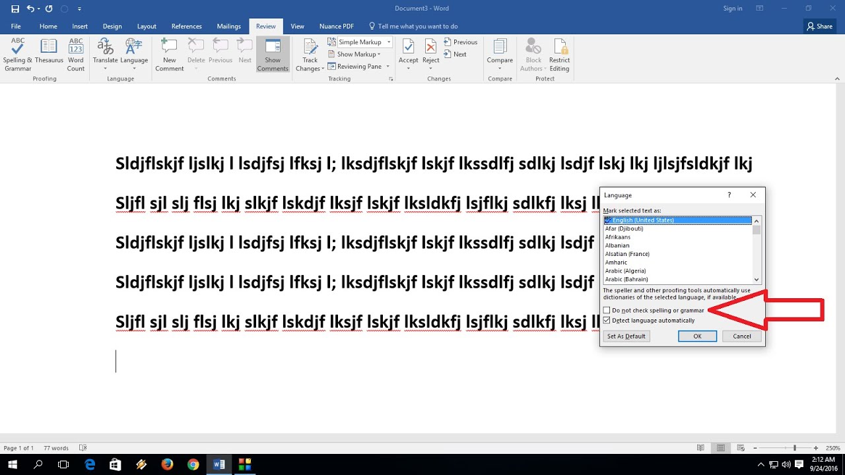Open Windows Start menu
This screenshot has width=845, height=475.
pos(13,464)
